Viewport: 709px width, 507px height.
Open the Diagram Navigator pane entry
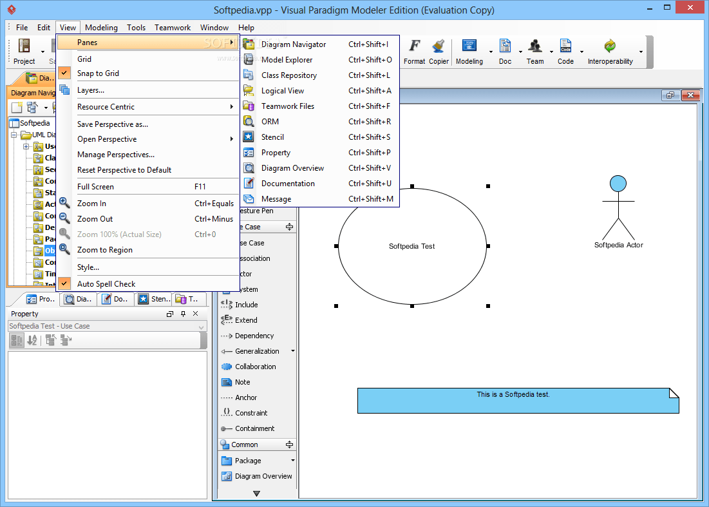pyautogui.click(x=319, y=44)
